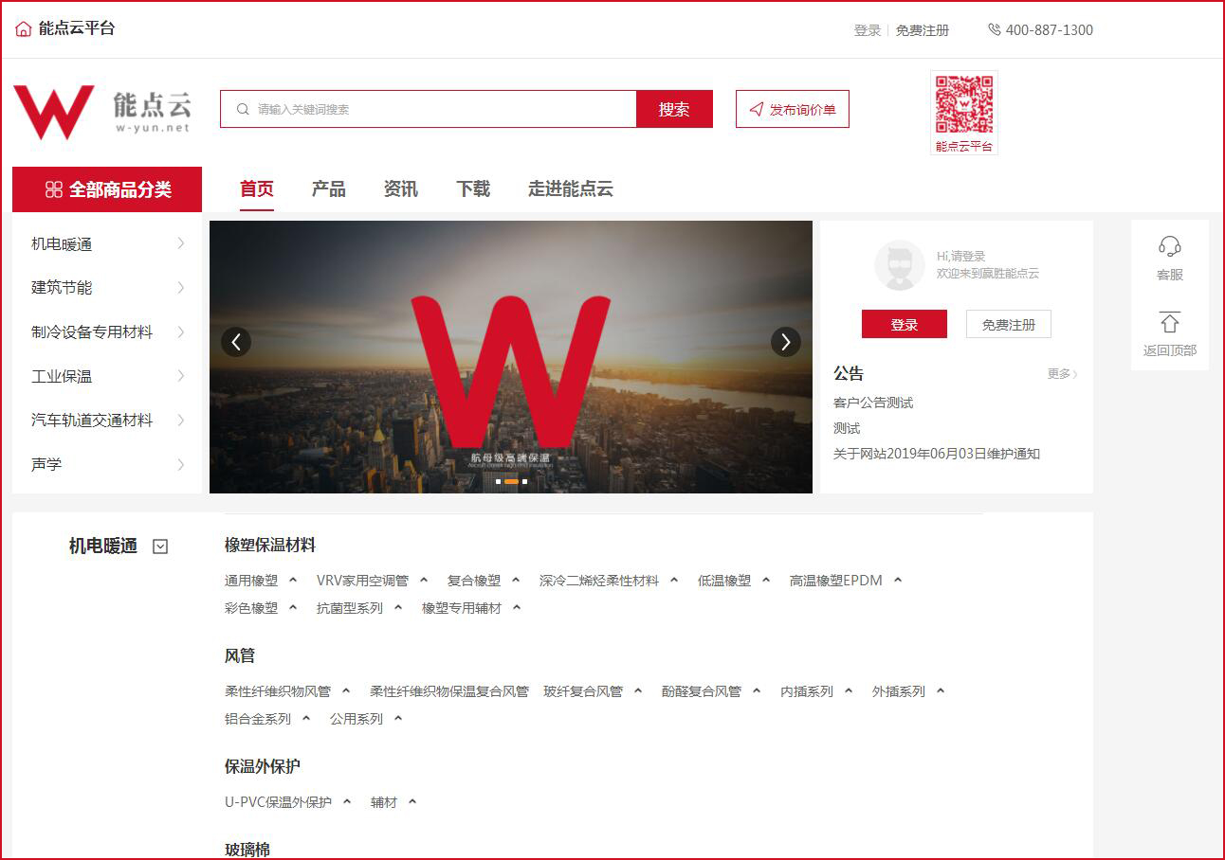
Task: Expand the 通用橡塑 subcategory arrow
Action: (293, 581)
